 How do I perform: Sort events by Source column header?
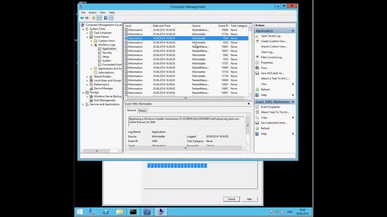pyautogui.click(x=201, y=25)
